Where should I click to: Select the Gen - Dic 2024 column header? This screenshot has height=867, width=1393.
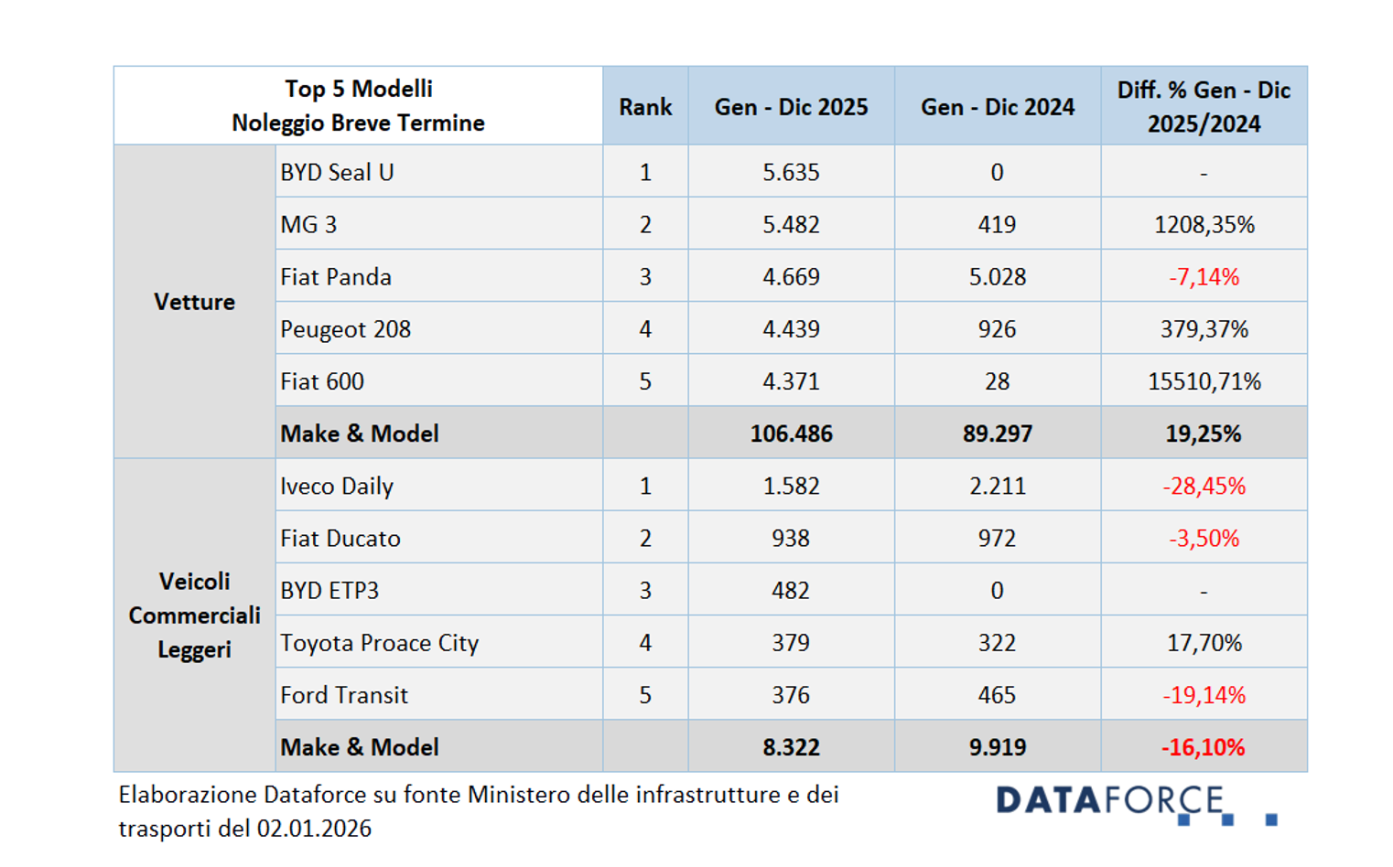(x=997, y=107)
